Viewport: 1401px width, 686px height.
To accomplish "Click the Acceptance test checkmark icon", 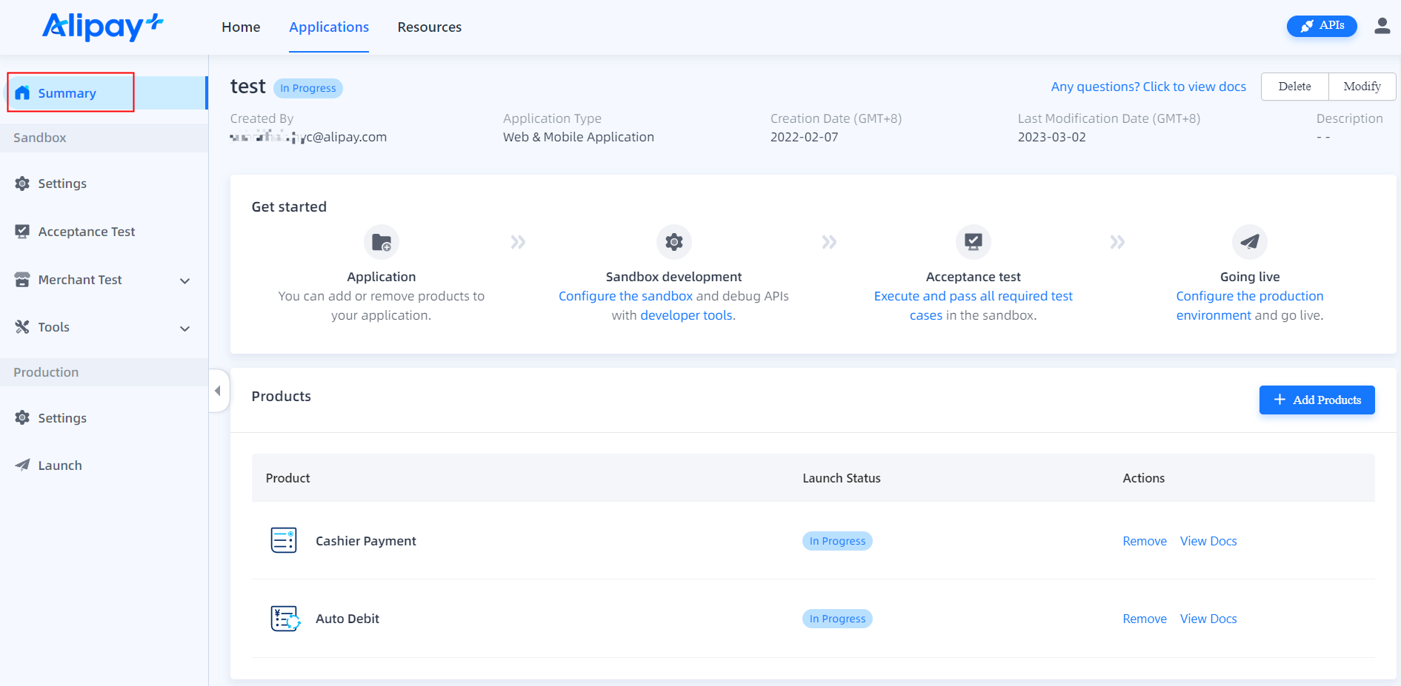I will [x=973, y=242].
